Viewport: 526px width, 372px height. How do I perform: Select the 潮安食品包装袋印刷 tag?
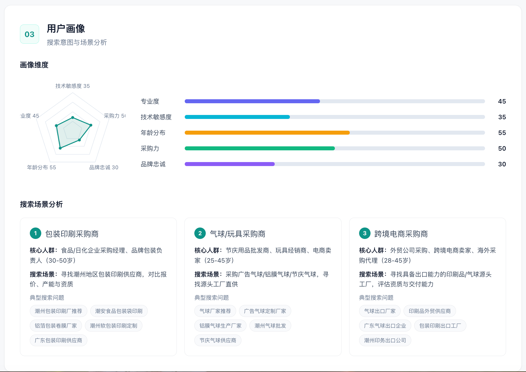119,311
